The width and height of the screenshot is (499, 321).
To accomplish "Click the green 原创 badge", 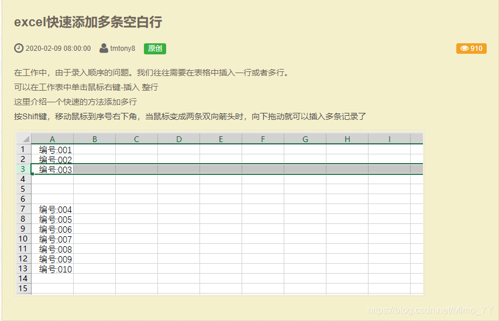I will point(155,49).
